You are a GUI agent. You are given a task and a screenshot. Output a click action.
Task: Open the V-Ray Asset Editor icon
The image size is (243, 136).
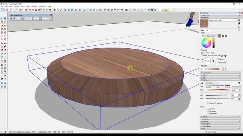(11, 19)
